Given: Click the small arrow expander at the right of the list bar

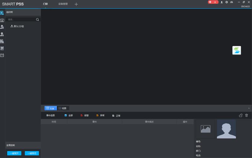Looking at the screenshot, I should click(x=249, y=108).
